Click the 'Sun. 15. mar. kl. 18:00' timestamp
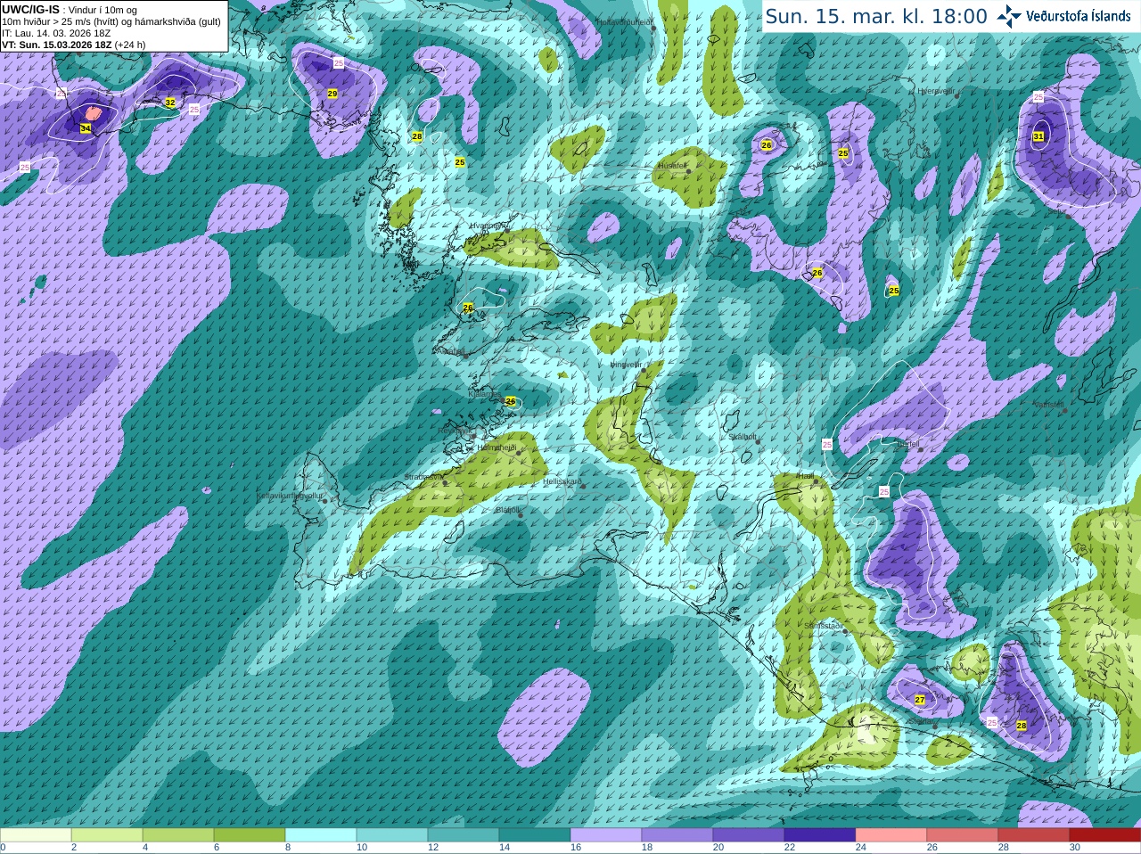 pyautogui.click(x=876, y=16)
